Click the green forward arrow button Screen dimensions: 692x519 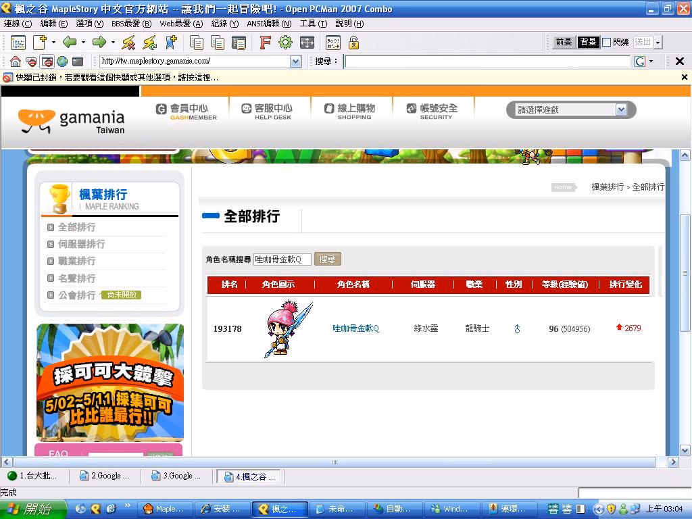99,43
